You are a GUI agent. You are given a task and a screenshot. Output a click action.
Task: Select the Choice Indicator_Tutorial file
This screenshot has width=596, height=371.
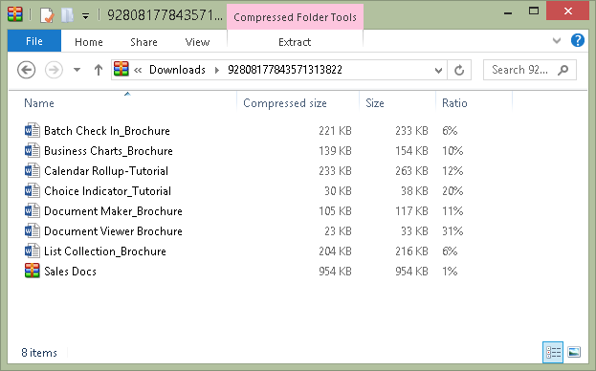click(x=107, y=191)
